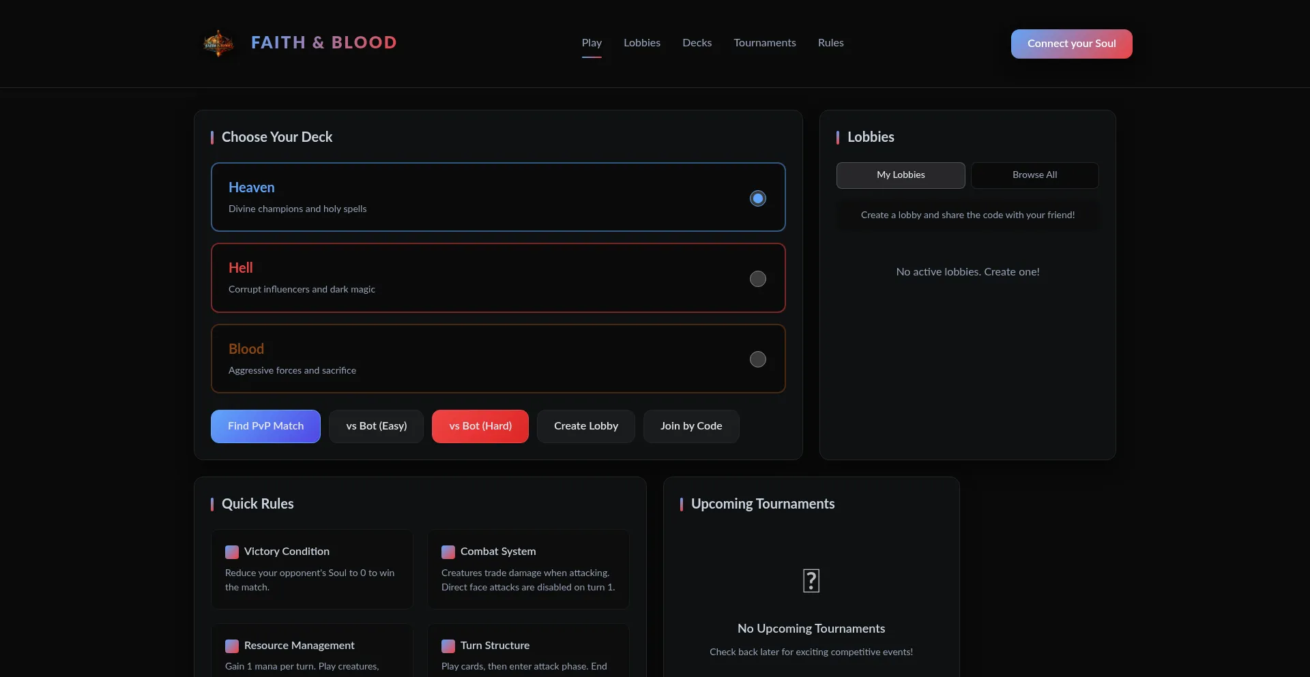1310x677 pixels.
Task: Select the Blood deck radio button
Action: [757, 359]
